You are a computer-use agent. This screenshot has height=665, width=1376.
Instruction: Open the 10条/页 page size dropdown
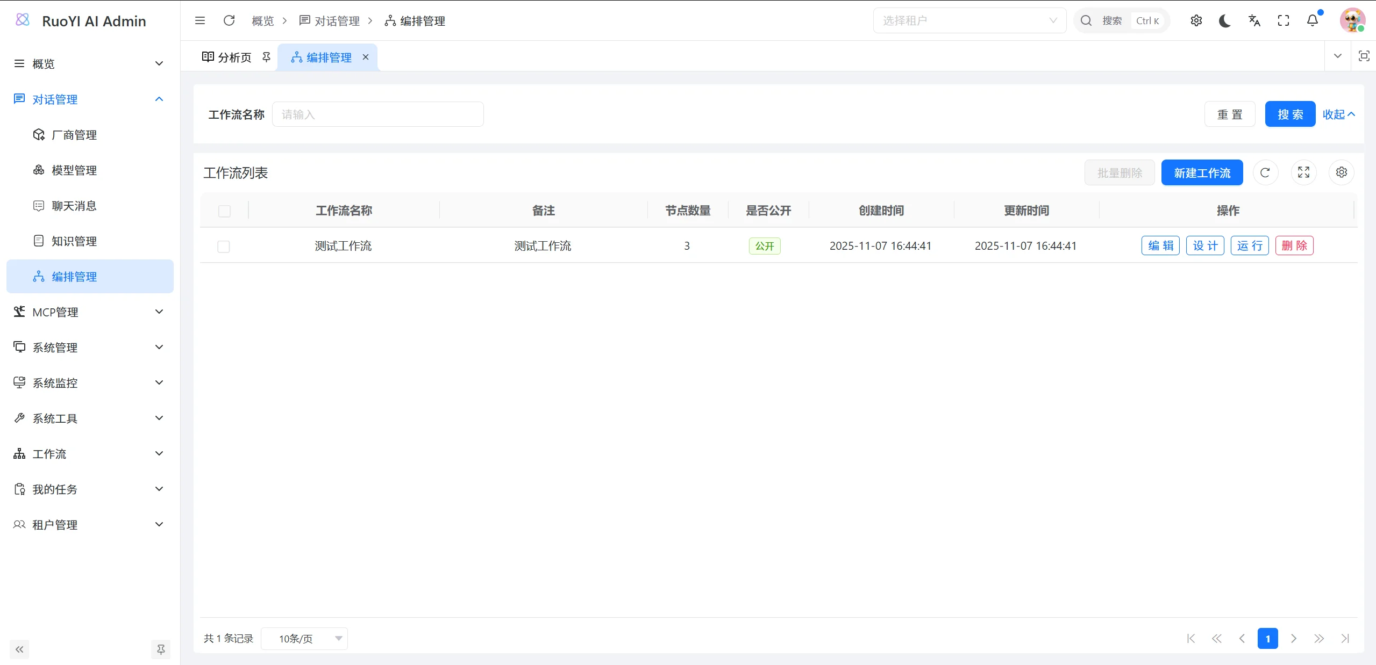pyautogui.click(x=304, y=638)
